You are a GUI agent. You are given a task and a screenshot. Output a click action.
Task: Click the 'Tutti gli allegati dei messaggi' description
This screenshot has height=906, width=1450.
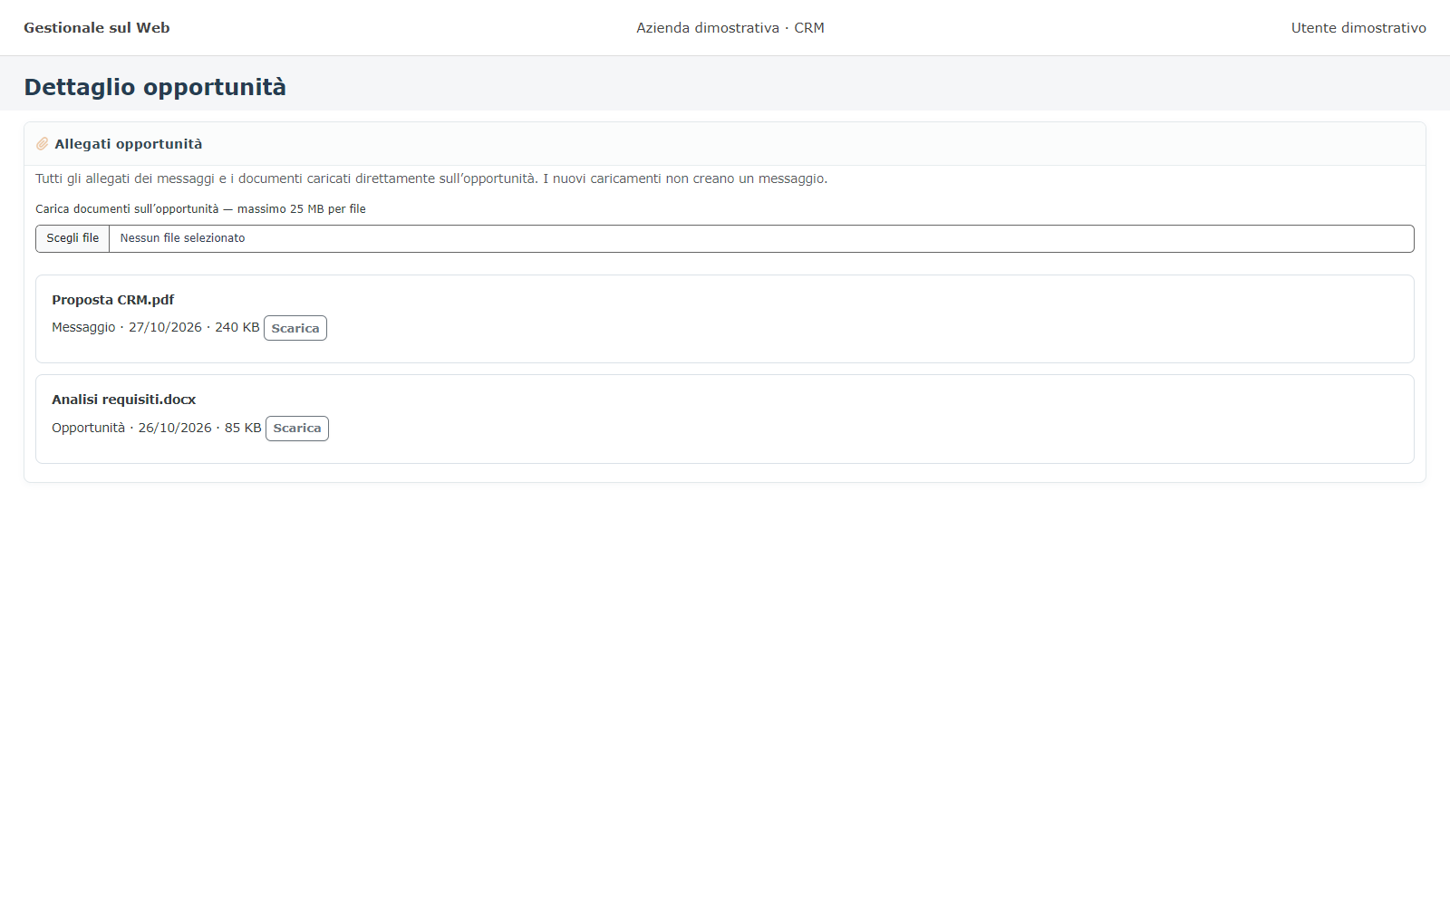pyautogui.click(x=125, y=178)
